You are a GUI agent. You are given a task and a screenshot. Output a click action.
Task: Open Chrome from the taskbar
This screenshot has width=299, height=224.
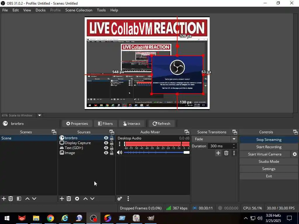51,218
